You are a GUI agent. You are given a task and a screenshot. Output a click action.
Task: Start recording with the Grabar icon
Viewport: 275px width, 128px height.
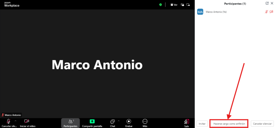(129, 121)
